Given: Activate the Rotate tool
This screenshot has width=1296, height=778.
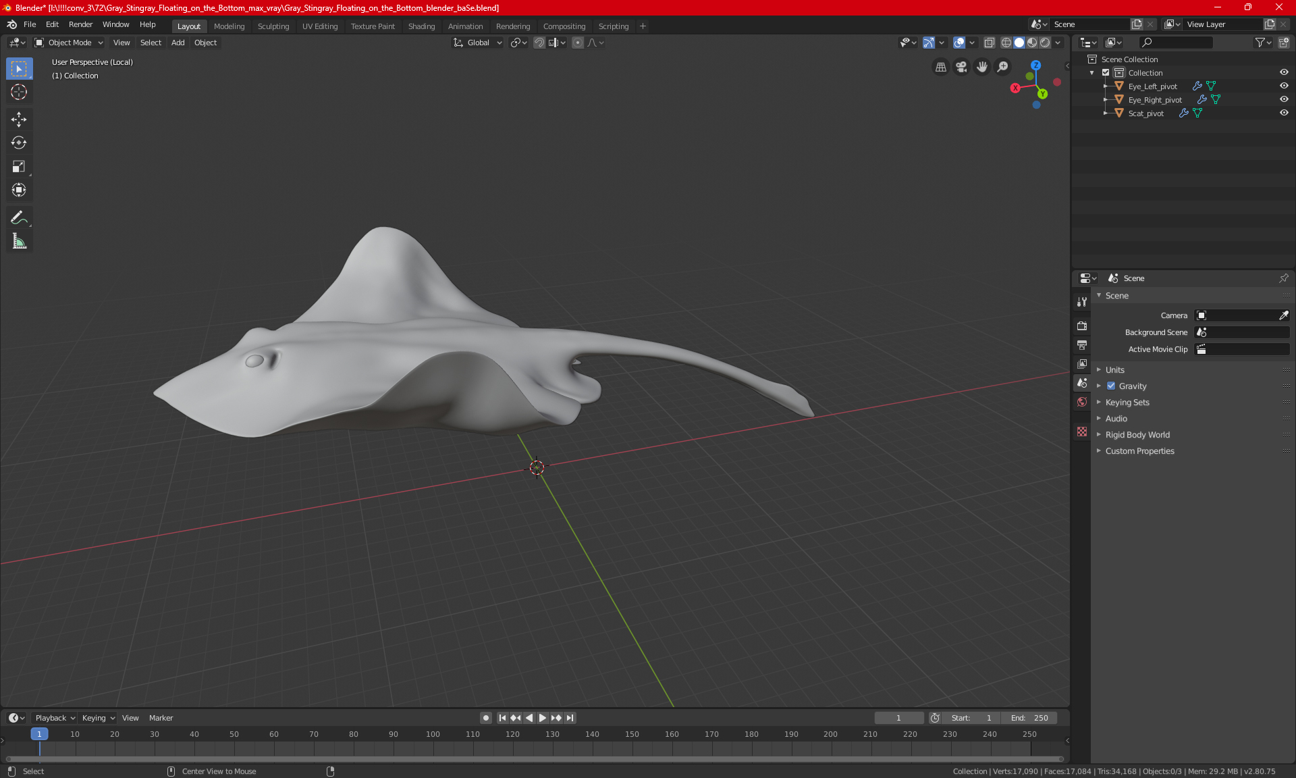Looking at the screenshot, I should coord(19,143).
